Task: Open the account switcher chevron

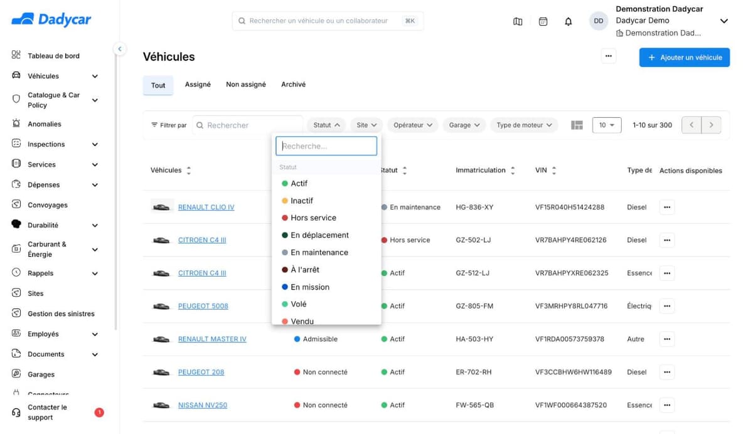Action: 724,21
